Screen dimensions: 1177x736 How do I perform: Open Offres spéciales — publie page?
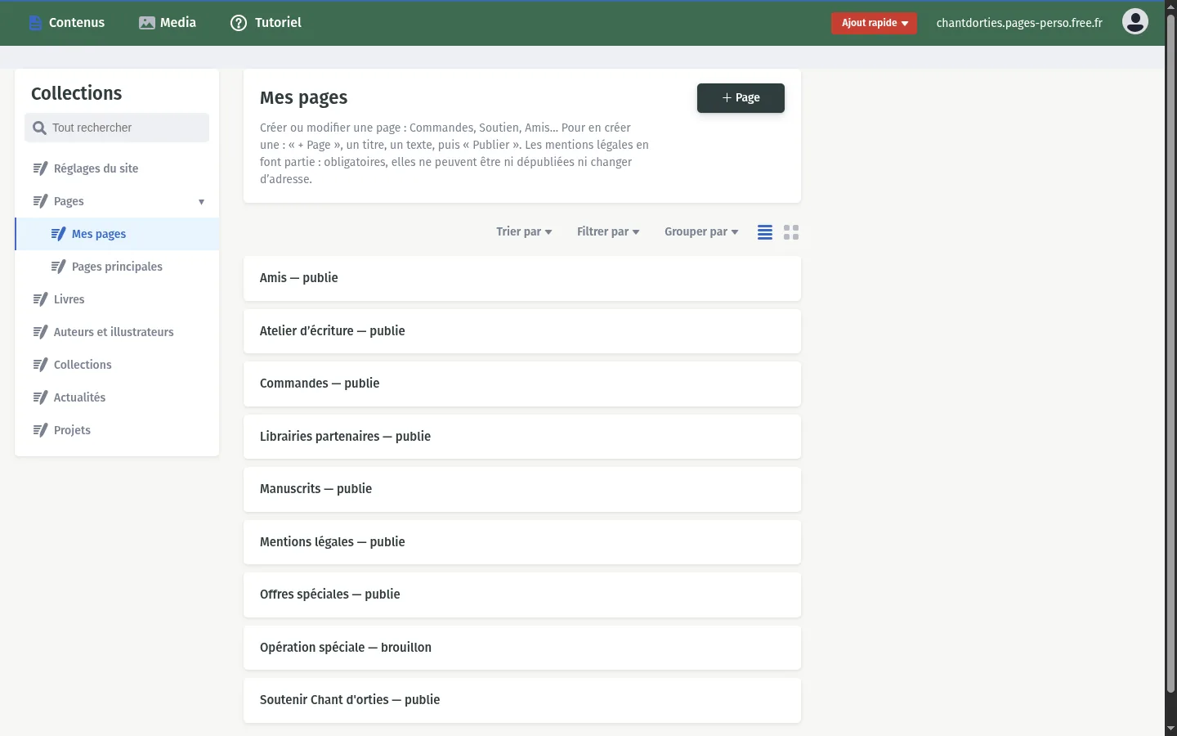pyautogui.click(x=522, y=595)
